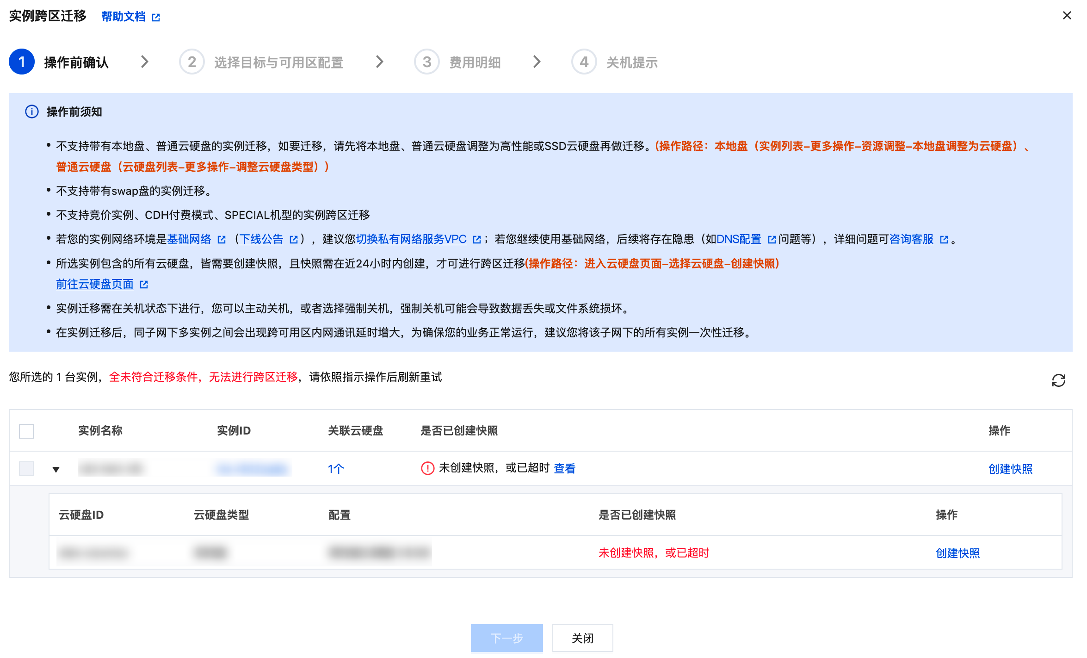The width and height of the screenshot is (1087, 658).
Task: Click the external link icon after DNS配置
Action: coord(772,240)
